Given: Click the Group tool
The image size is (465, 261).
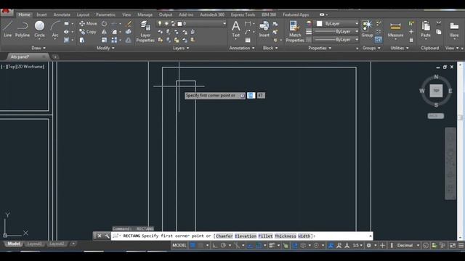Looking at the screenshot, I should (367, 29).
